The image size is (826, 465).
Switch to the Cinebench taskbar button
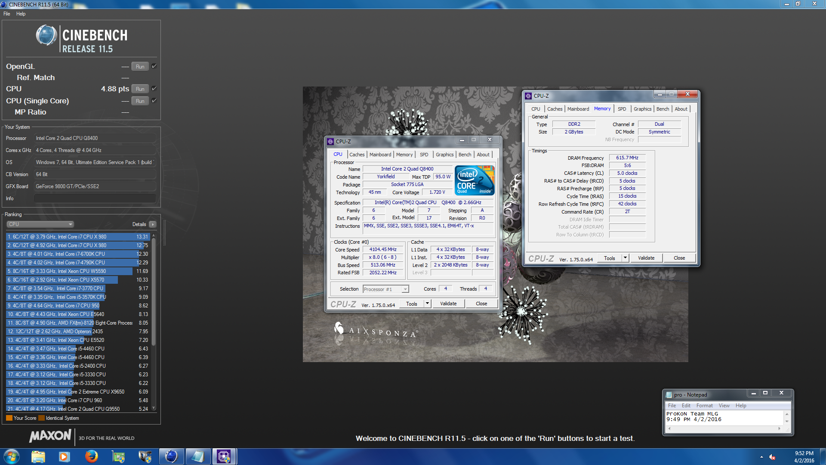coord(171,456)
